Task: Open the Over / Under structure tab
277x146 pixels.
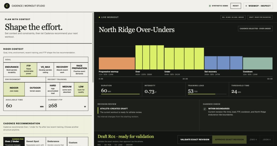Action: (14, 142)
